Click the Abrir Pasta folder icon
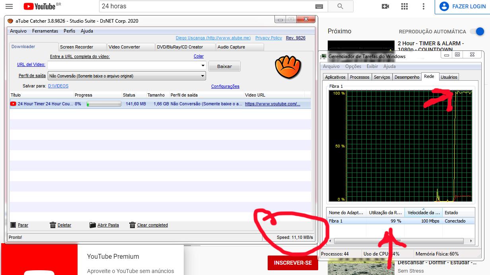The image size is (490, 275). tap(93, 225)
